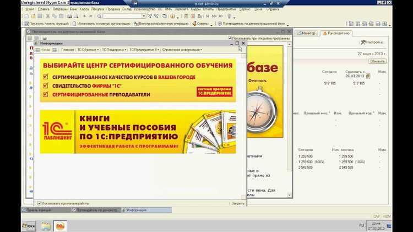Click the Назад back button in Информация window
Screen dimensions: 413x232
pos(43,50)
